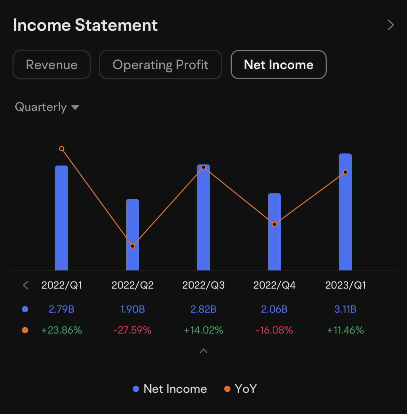The height and width of the screenshot is (414, 407).
Task: Select the 2022/Q3 quarter label
Action: pyautogui.click(x=203, y=285)
